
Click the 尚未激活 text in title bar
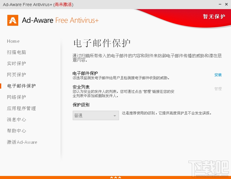(x=63, y=5)
